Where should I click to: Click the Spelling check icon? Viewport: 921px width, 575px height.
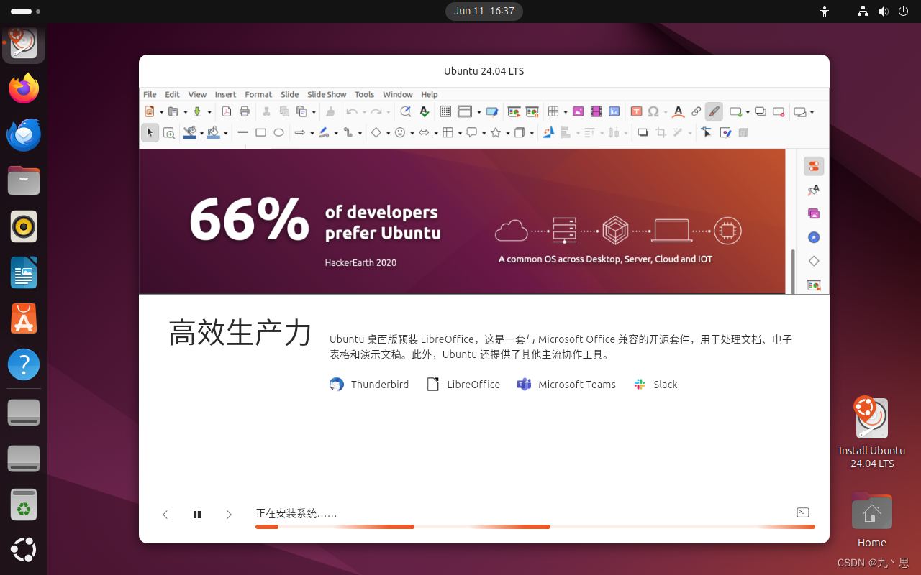(x=425, y=111)
